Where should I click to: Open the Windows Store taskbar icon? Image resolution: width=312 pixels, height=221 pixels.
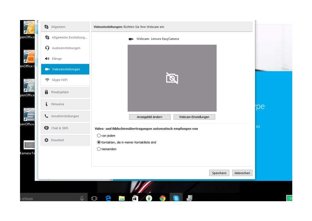tap(135, 198)
